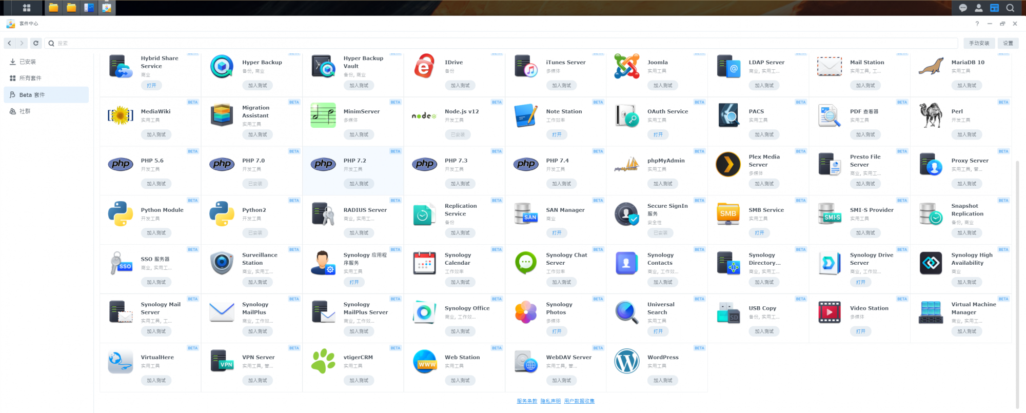This screenshot has height=413, width=1026.
Task: Click the Proxy Server title text
Action: click(970, 161)
